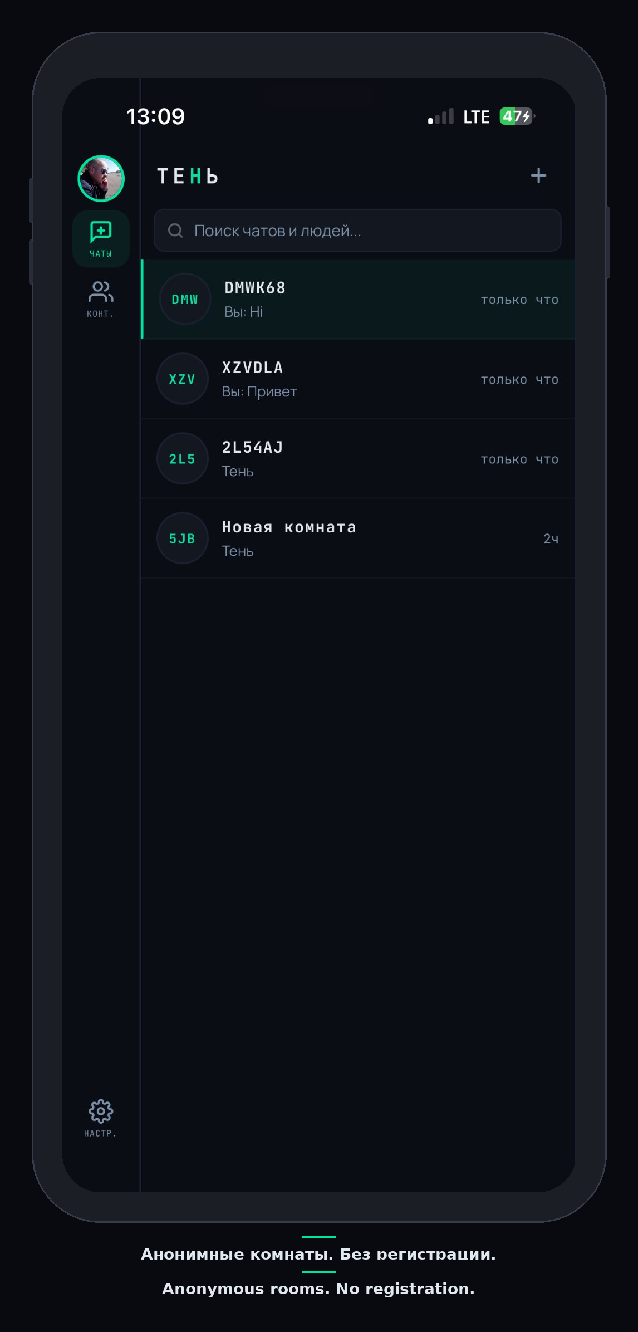Click the DMW round avatar badge
This screenshot has height=1332, width=638.
(185, 300)
